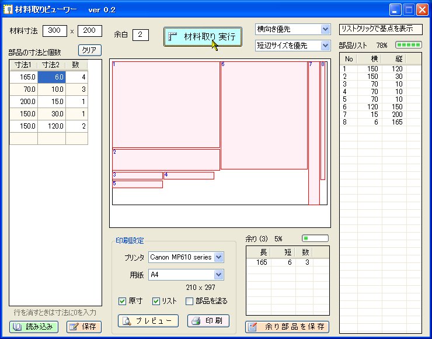432x339 pixels.
Task: Click the 縦 column header in parts list
Action: coord(393,59)
